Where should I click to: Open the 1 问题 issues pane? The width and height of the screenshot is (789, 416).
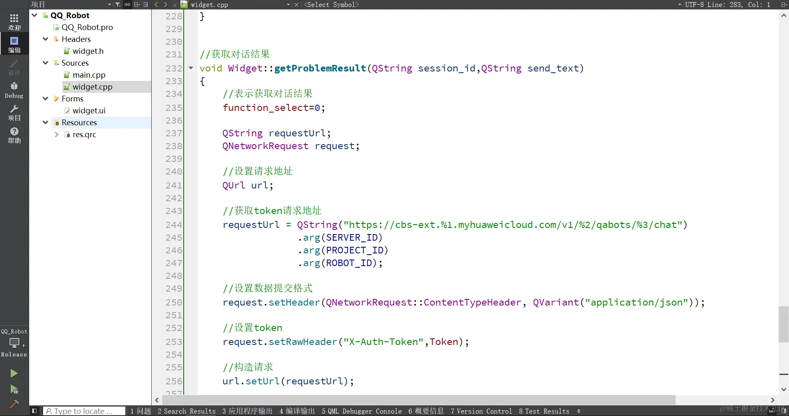click(x=141, y=411)
